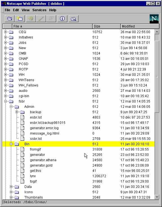Open the Services menu
The width and height of the screenshot is (162, 207).
click(39, 10)
